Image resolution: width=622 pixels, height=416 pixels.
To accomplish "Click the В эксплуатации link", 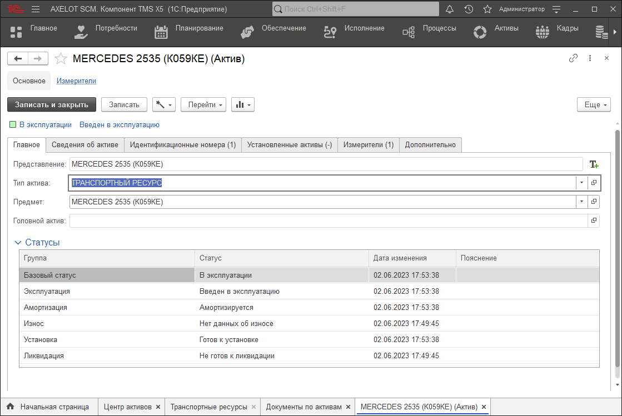I will (46, 125).
